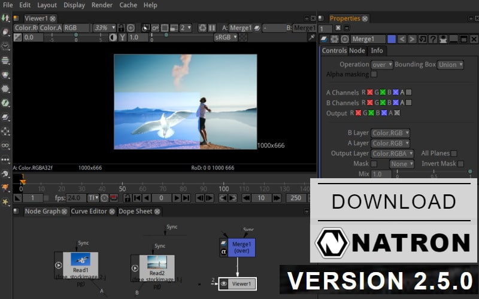Click the Merge1 node color swatch
This screenshot has width=479, height=299.
pos(392,39)
